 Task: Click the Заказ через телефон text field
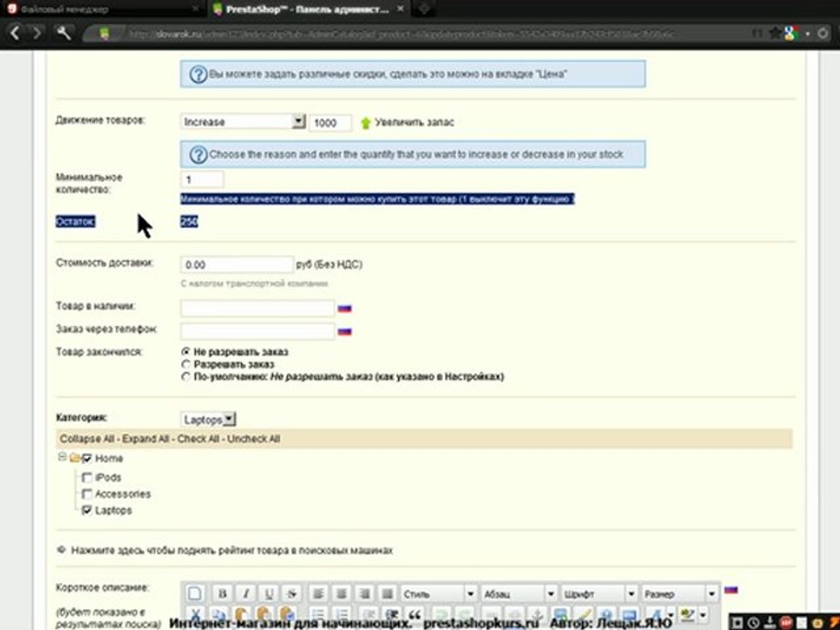tap(257, 331)
